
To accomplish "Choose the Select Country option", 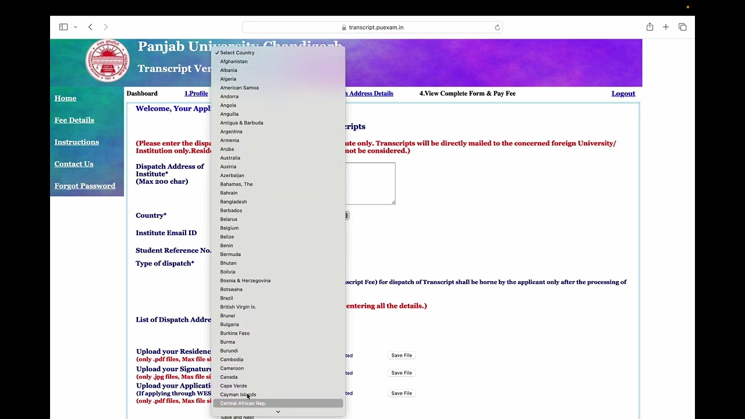I will pos(278,53).
